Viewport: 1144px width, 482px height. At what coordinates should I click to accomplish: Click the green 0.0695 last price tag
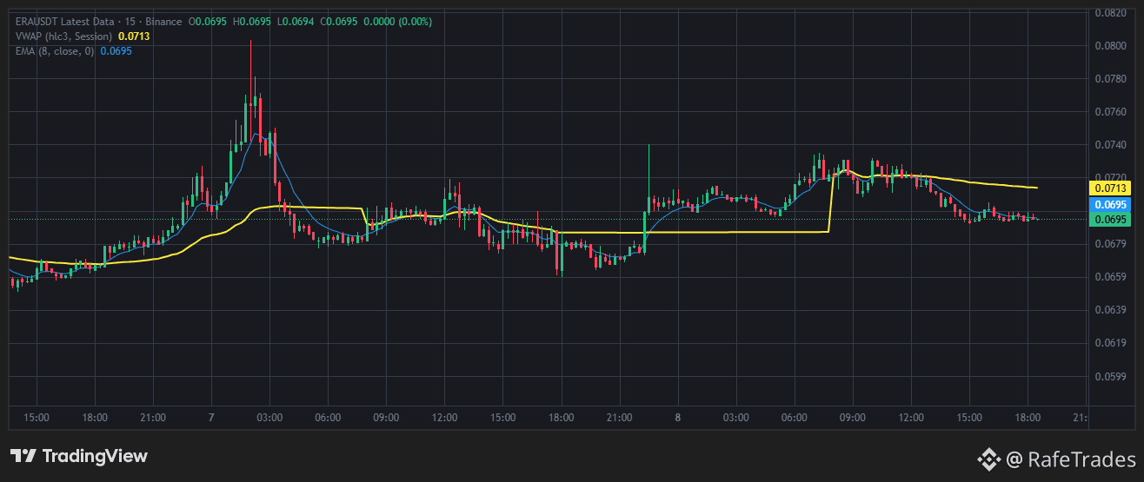tap(1108, 219)
